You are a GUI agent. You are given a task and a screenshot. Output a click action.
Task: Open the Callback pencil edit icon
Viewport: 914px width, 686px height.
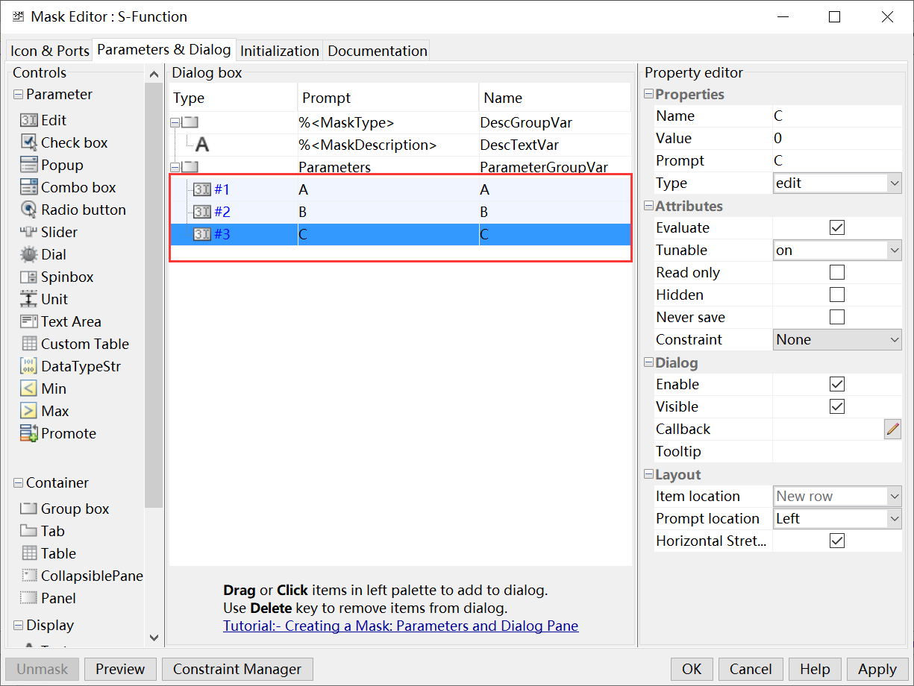892,429
